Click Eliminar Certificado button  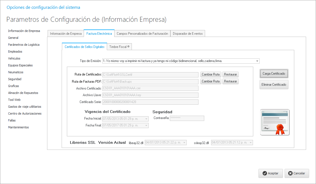click(x=274, y=85)
